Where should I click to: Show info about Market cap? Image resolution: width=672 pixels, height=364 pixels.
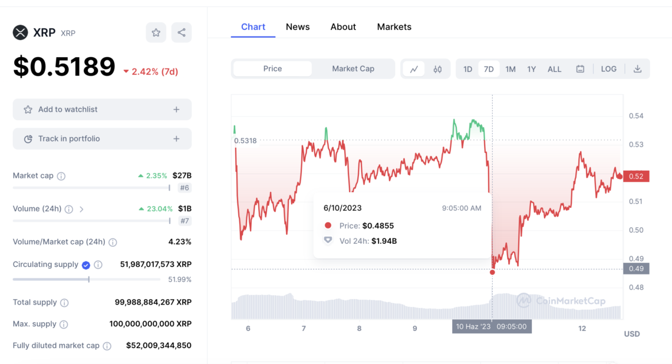coord(61,176)
